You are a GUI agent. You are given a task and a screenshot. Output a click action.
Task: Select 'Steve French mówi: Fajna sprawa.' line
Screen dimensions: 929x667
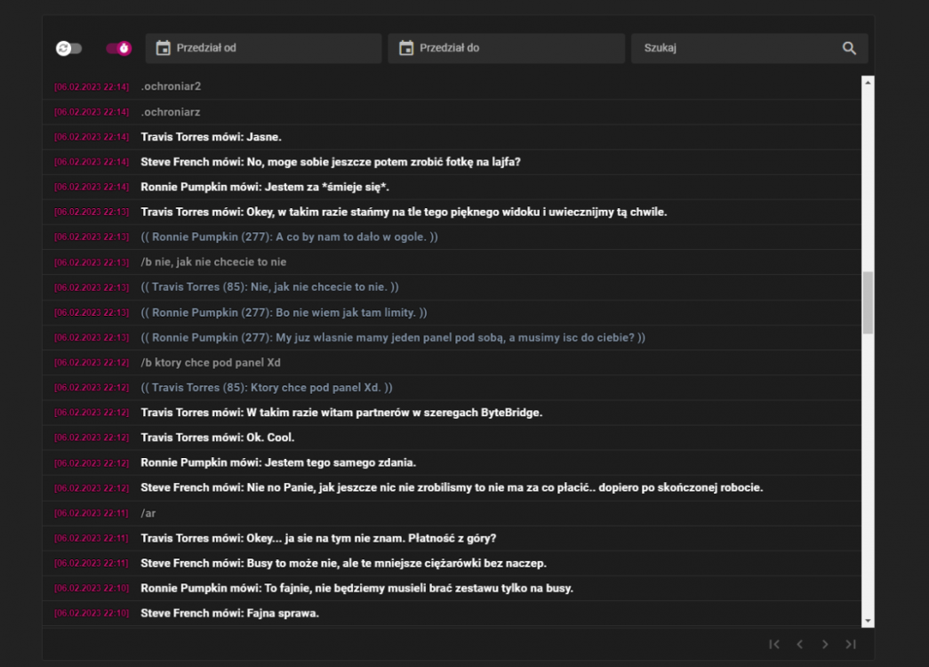point(452,613)
